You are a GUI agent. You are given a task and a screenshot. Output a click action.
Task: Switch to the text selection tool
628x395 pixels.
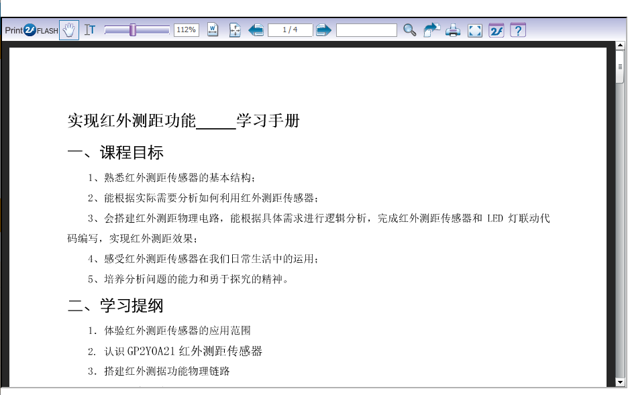coord(90,30)
